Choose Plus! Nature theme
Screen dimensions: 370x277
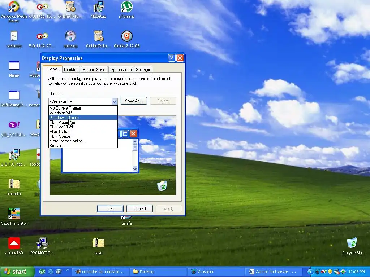click(x=83, y=132)
